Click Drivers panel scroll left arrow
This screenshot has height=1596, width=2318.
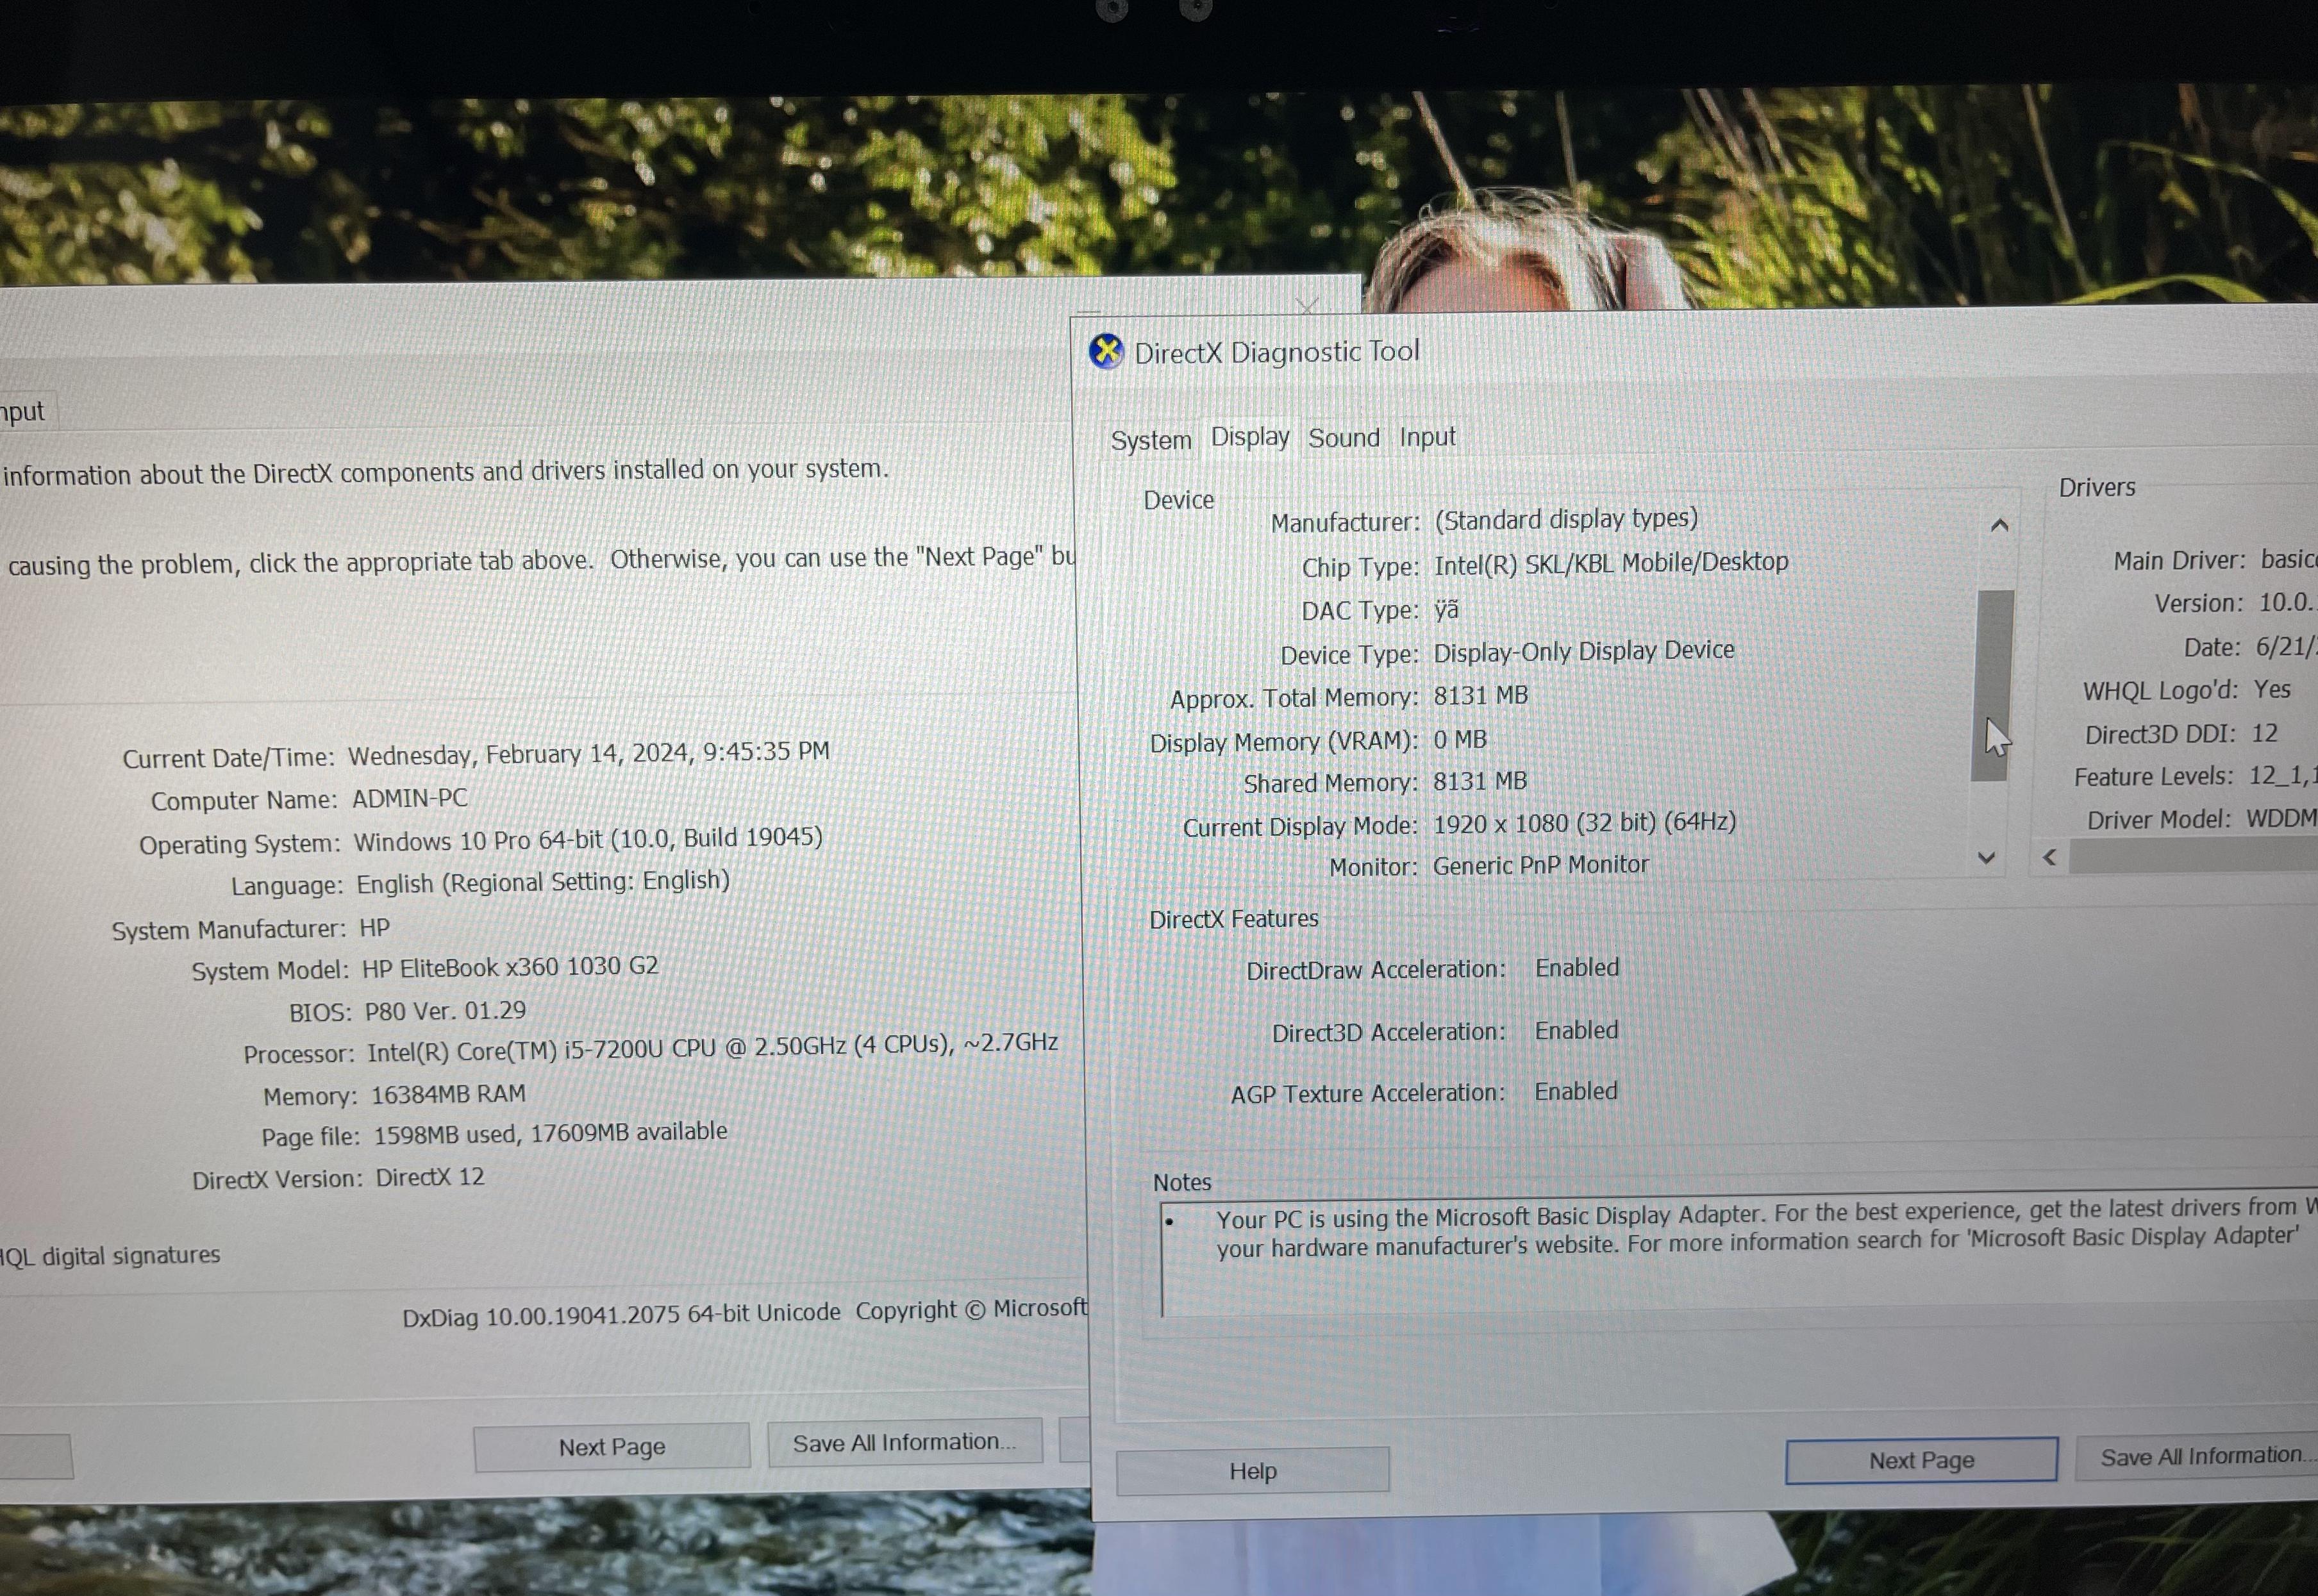pyautogui.click(x=2050, y=857)
